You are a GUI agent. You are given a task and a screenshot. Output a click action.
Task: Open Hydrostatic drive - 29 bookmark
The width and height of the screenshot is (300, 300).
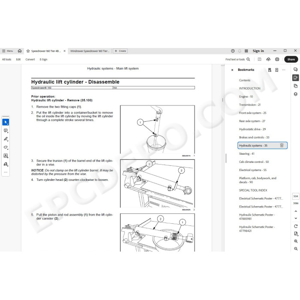point(252,129)
